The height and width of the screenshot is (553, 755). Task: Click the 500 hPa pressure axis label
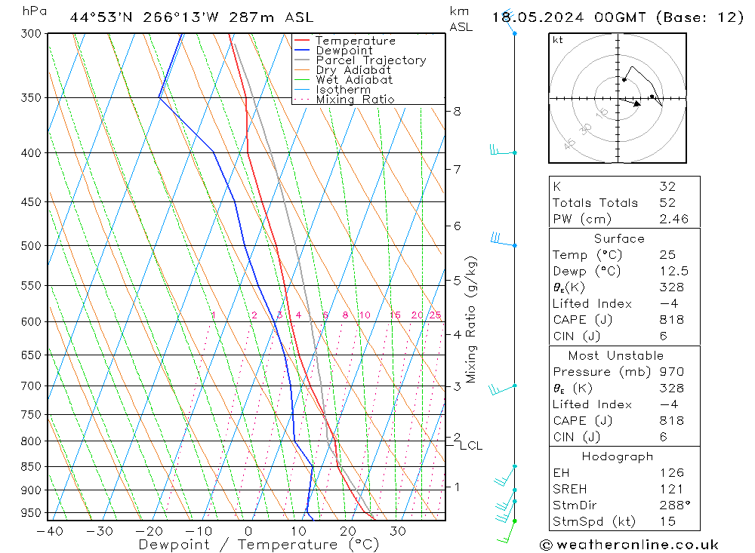(x=31, y=246)
